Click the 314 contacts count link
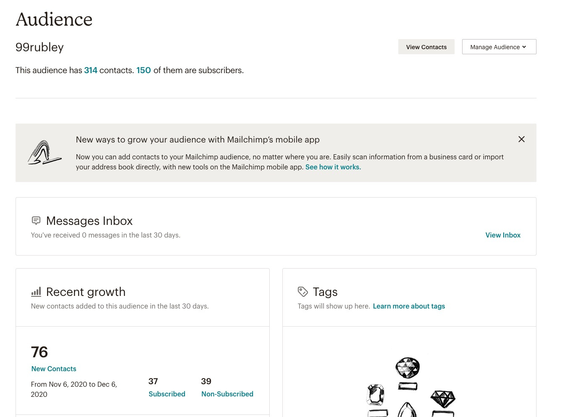Viewport: 568px width, 417px height. (91, 70)
